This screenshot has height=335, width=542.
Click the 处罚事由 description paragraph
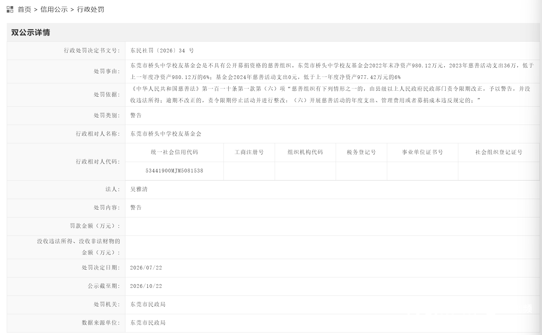tap(332, 71)
